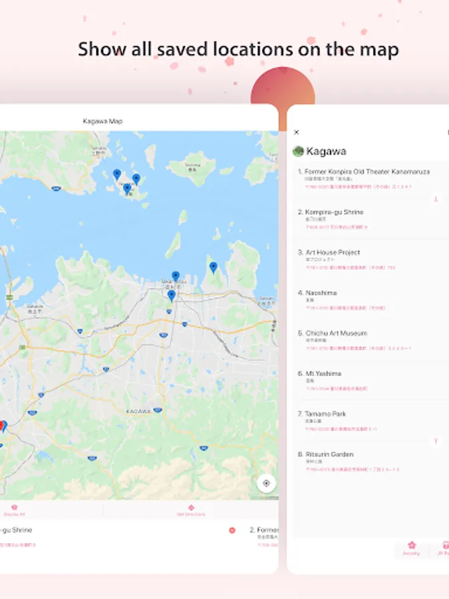Close the Kagawa list panel
The width and height of the screenshot is (449, 599).
[297, 132]
